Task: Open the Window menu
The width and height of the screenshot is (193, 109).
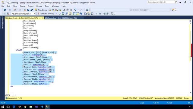Action: [x=55, y=6]
